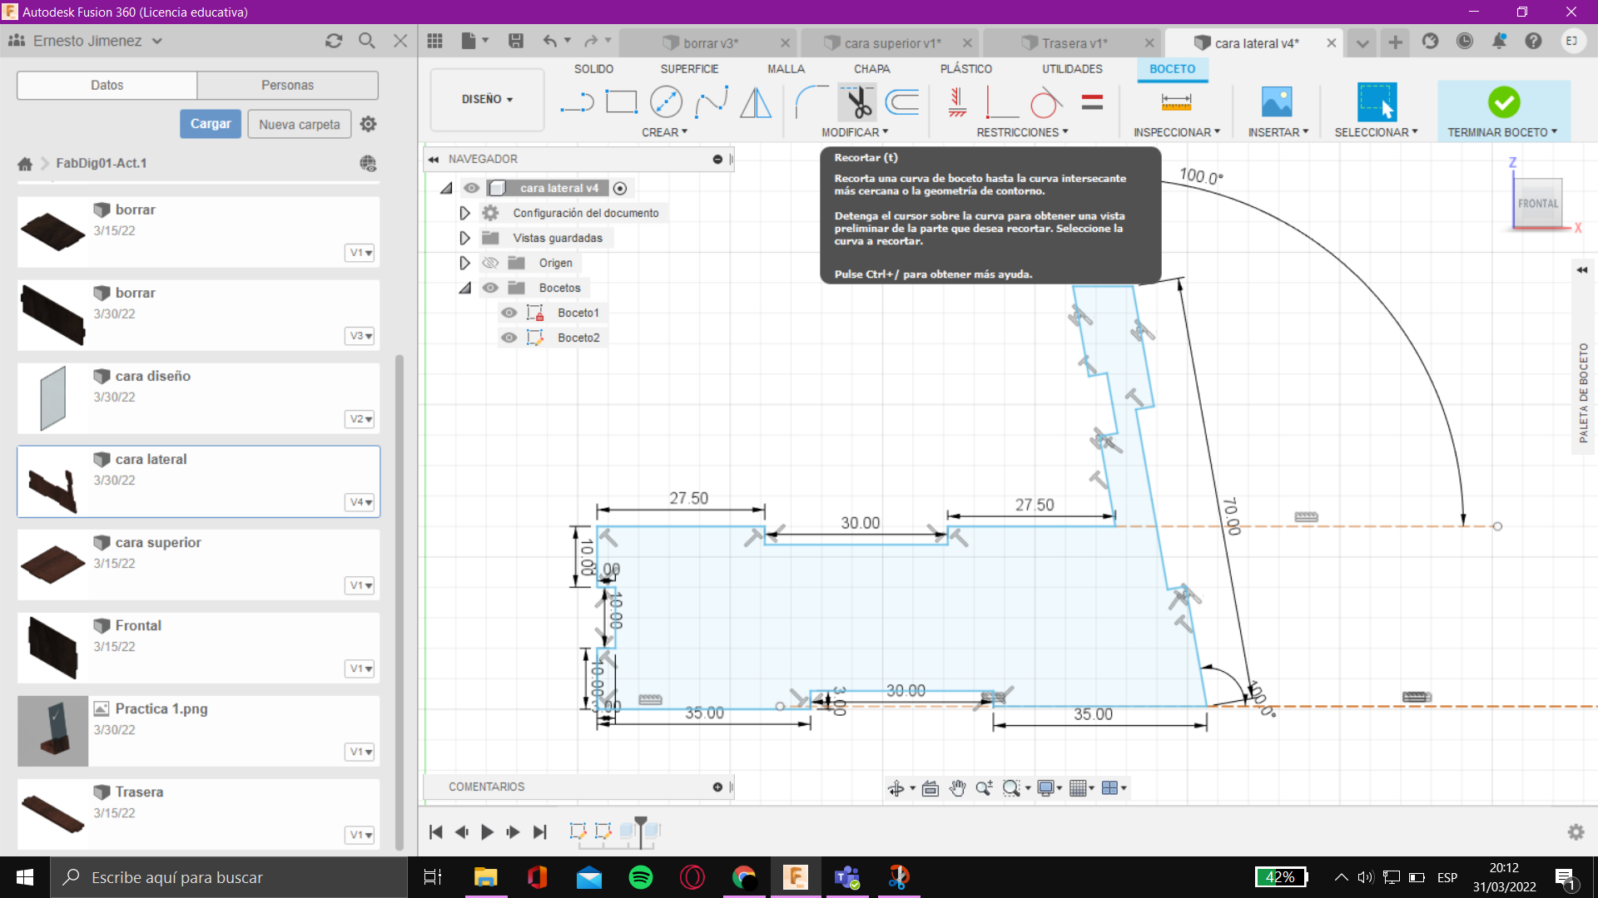1598x898 pixels.
Task: Open the Trasera v1 document tab
Action: click(x=1074, y=43)
